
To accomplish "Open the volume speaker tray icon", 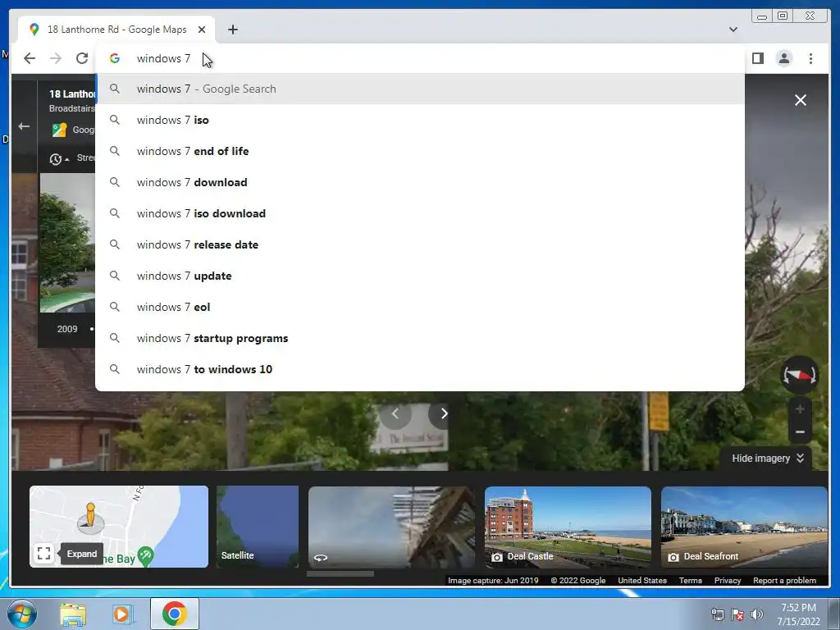I will point(756,614).
